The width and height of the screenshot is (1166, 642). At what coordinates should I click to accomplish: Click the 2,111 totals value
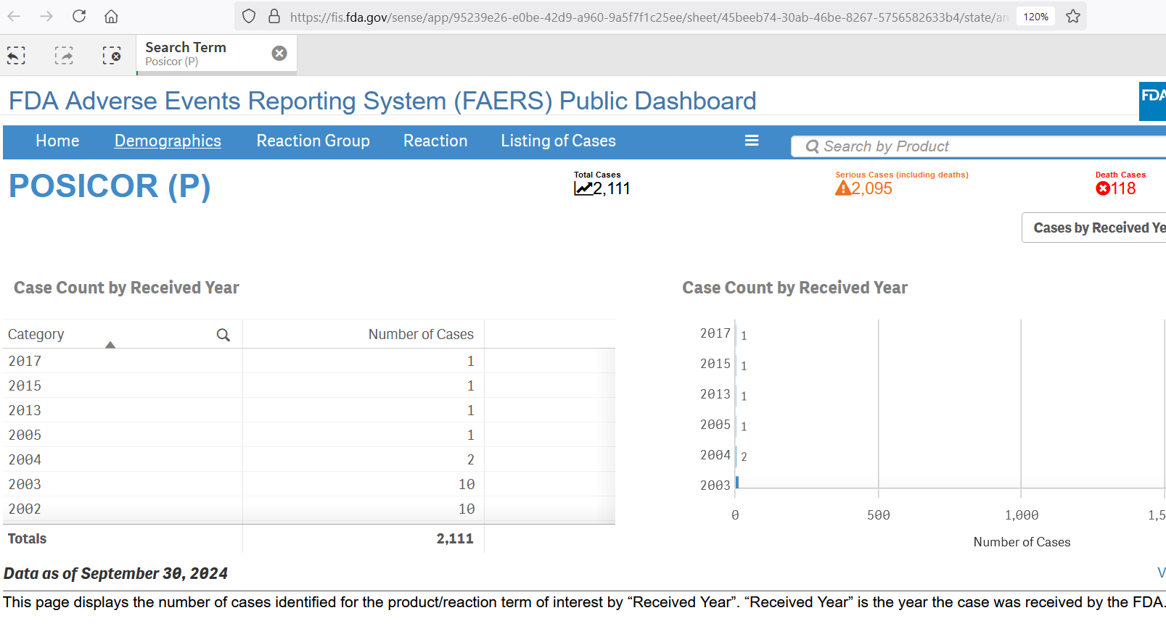tap(455, 538)
